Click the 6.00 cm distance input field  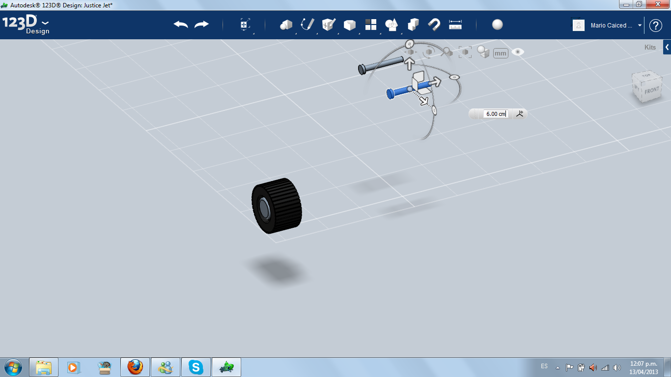pos(496,114)
